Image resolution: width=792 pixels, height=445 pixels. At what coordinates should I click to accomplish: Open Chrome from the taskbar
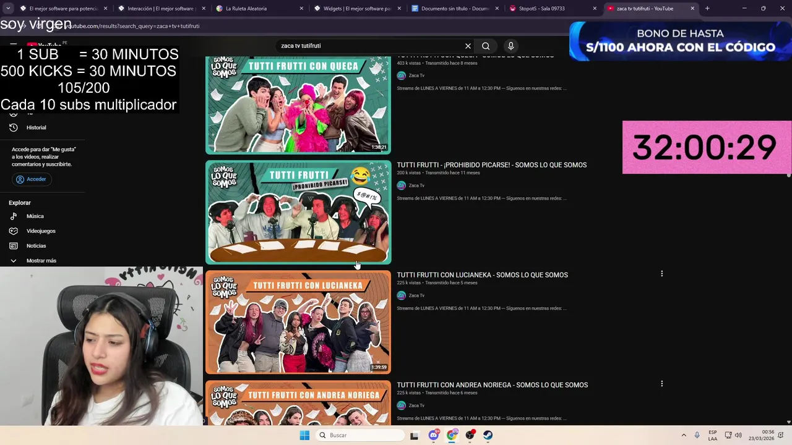point(452,435)
